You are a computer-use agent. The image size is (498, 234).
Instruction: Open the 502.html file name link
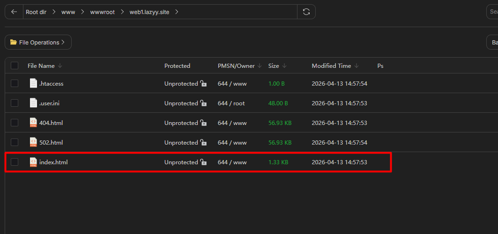click(x=51, y=142)
